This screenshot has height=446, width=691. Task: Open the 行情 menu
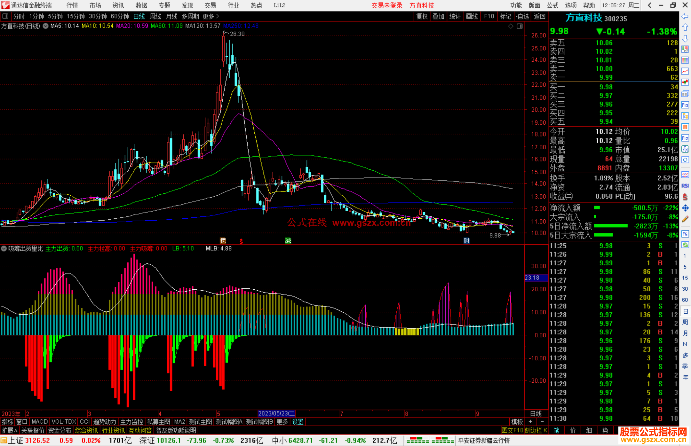coord(72,5)
